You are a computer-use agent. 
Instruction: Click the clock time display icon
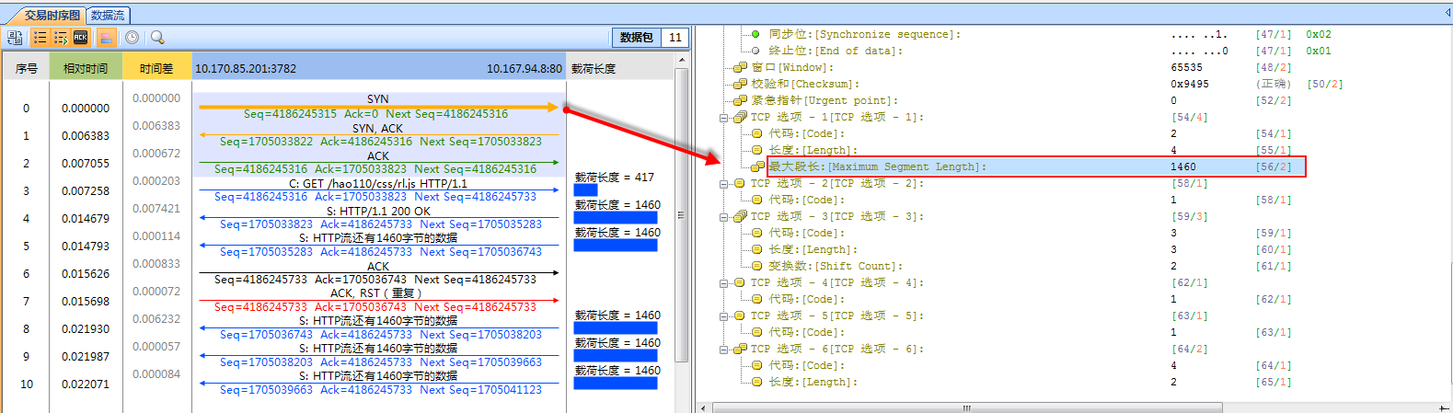click(132, 38)
